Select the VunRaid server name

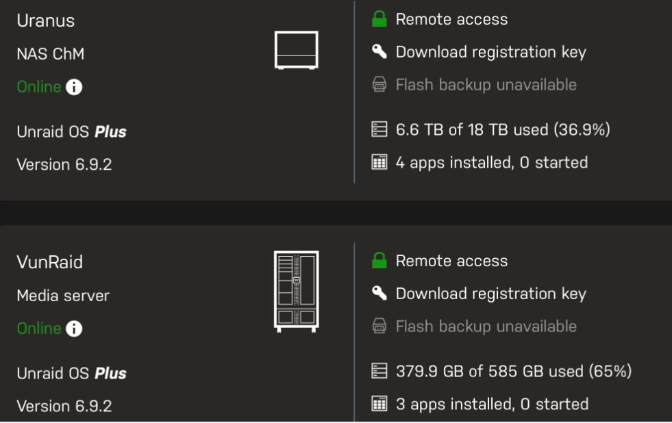pos(50,262)
